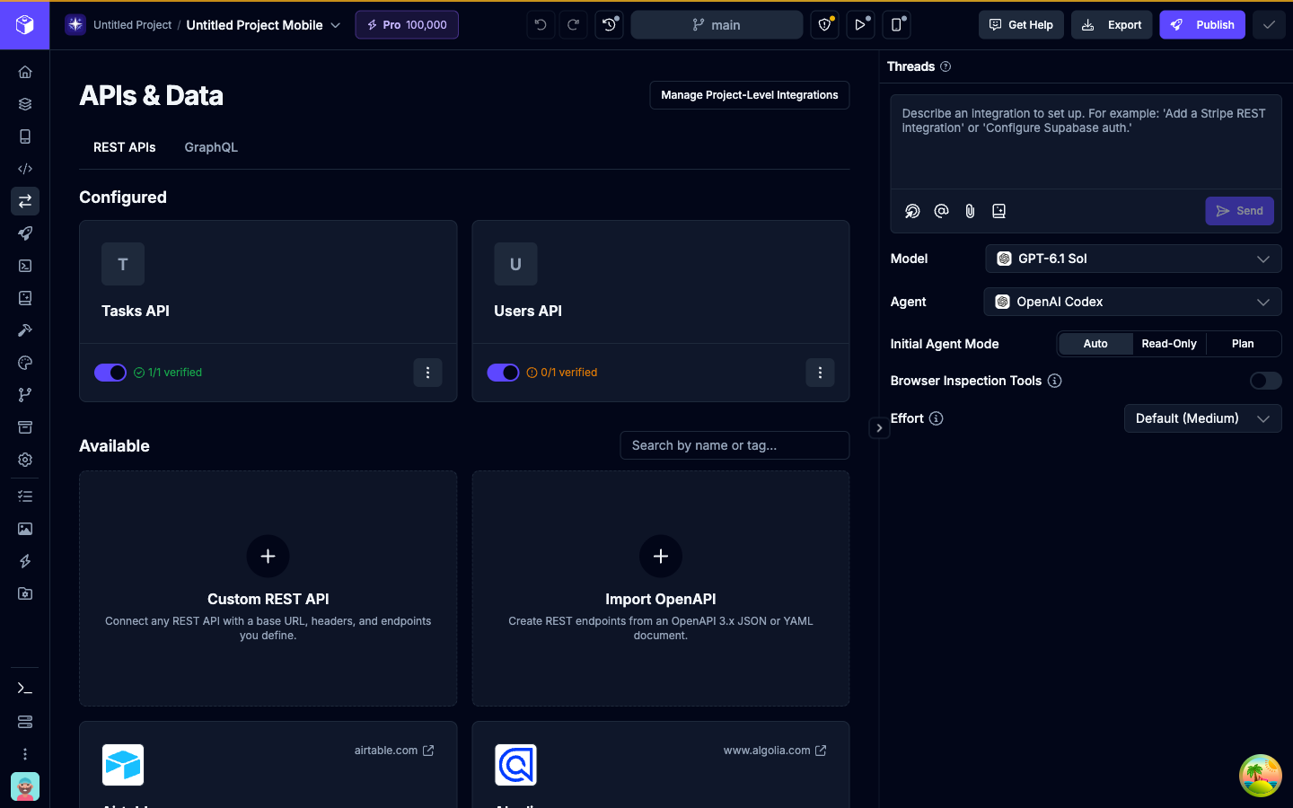Screen dimensions: 1293x808
Task: Enable Browser Inspection Tools switch
Action: (1265, 381)
